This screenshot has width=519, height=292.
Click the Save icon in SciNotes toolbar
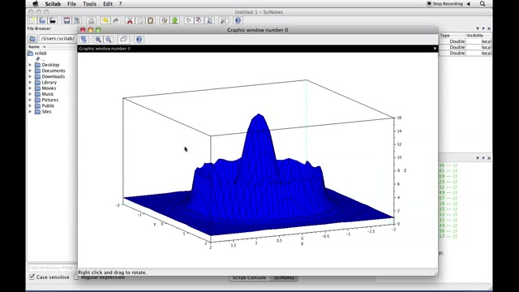coord(66,20)
